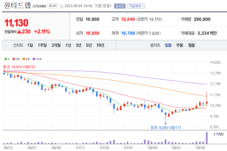
Task: Click the 08/30 date label on x-axis
Action: tap(200, 148)
